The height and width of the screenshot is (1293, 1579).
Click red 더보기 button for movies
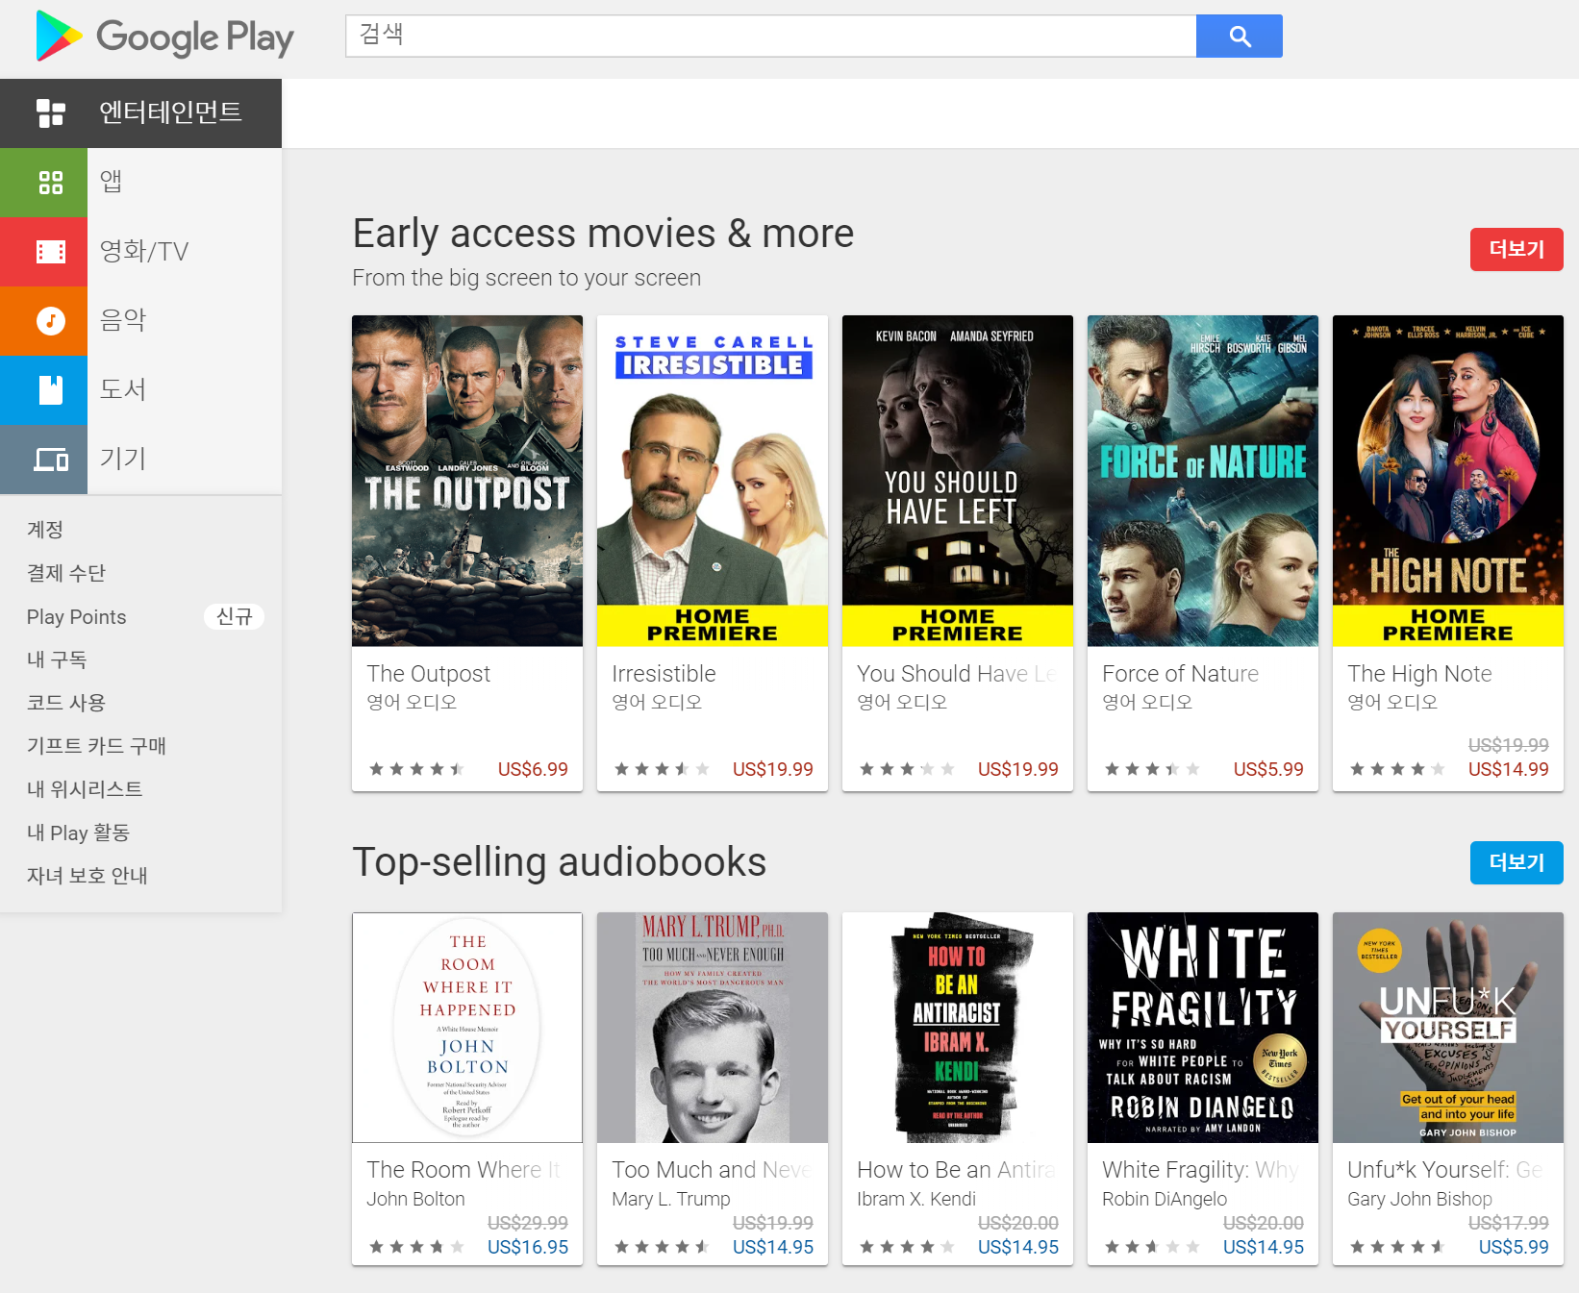1516,250
